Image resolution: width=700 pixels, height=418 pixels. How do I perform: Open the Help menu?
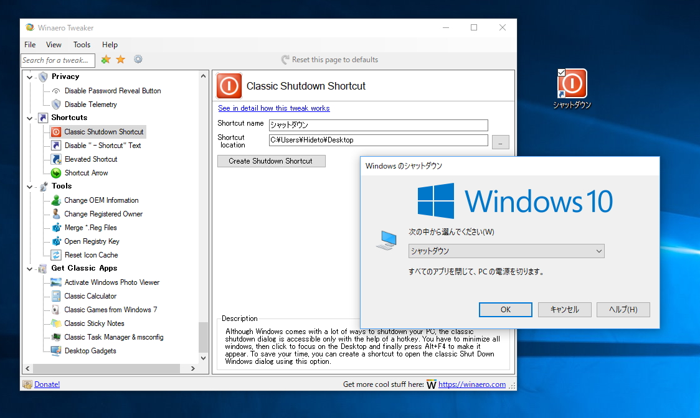[110, 45]
